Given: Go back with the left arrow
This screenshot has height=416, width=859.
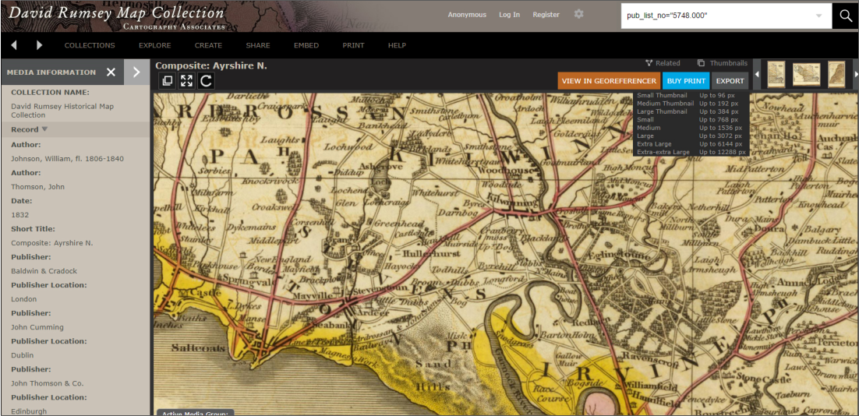Looking at the screenshot, I should (x=14, y=45).
